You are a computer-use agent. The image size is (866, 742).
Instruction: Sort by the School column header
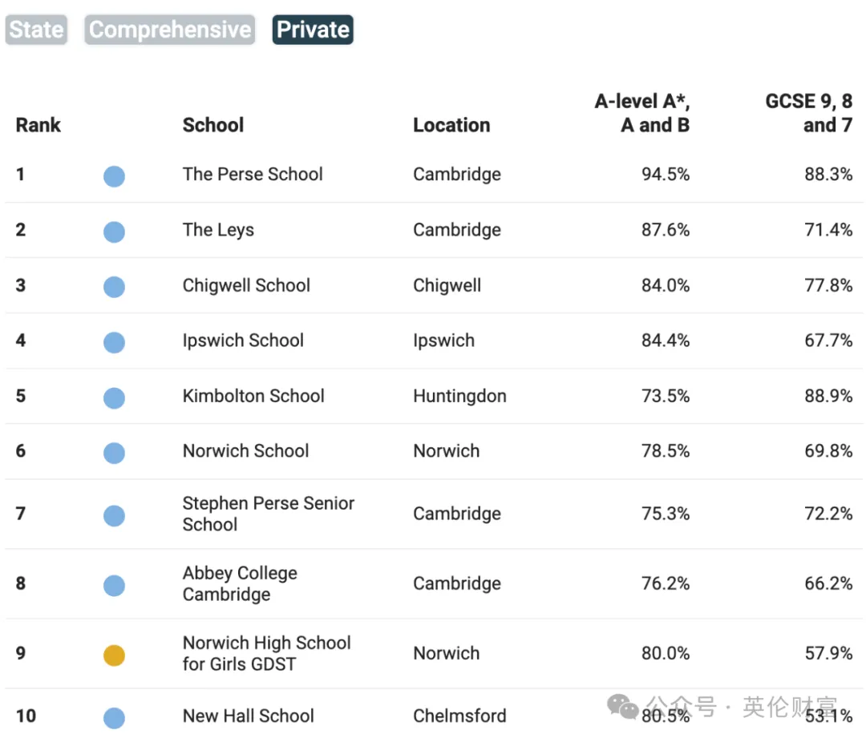[213, 125]
